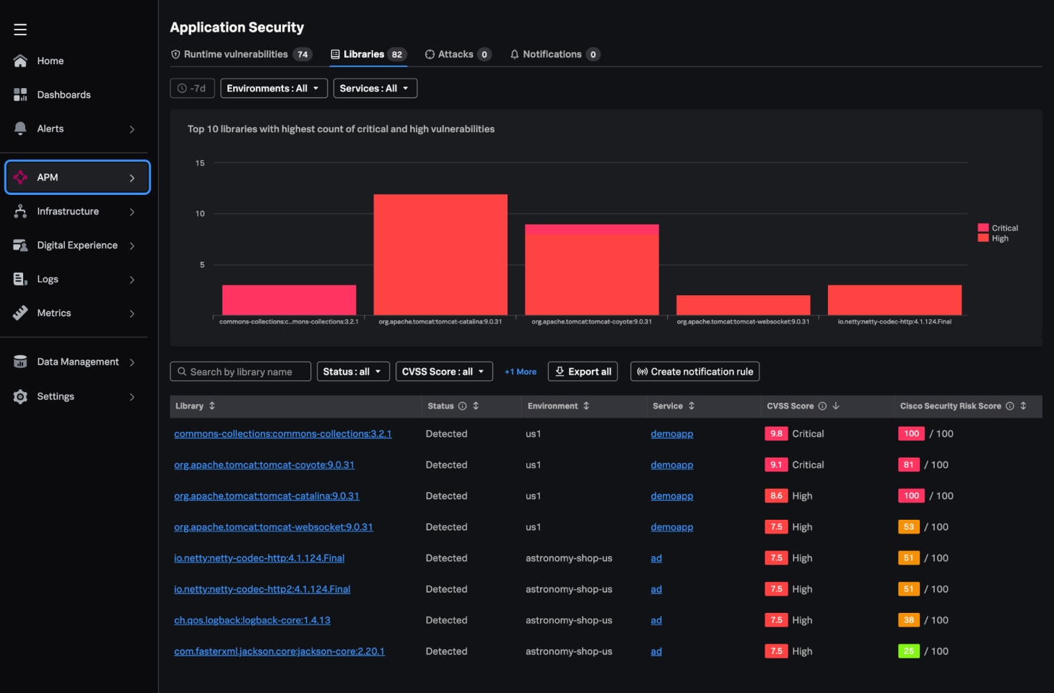Expand the Metrics menu chevron
This screenshot has width=1054, height=693.
(132, 313)
